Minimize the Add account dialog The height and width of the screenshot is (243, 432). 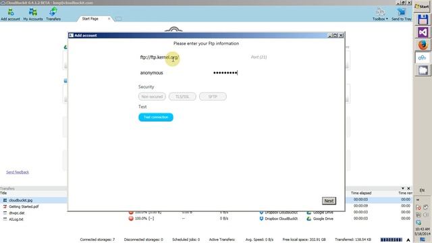pos(330,35)
